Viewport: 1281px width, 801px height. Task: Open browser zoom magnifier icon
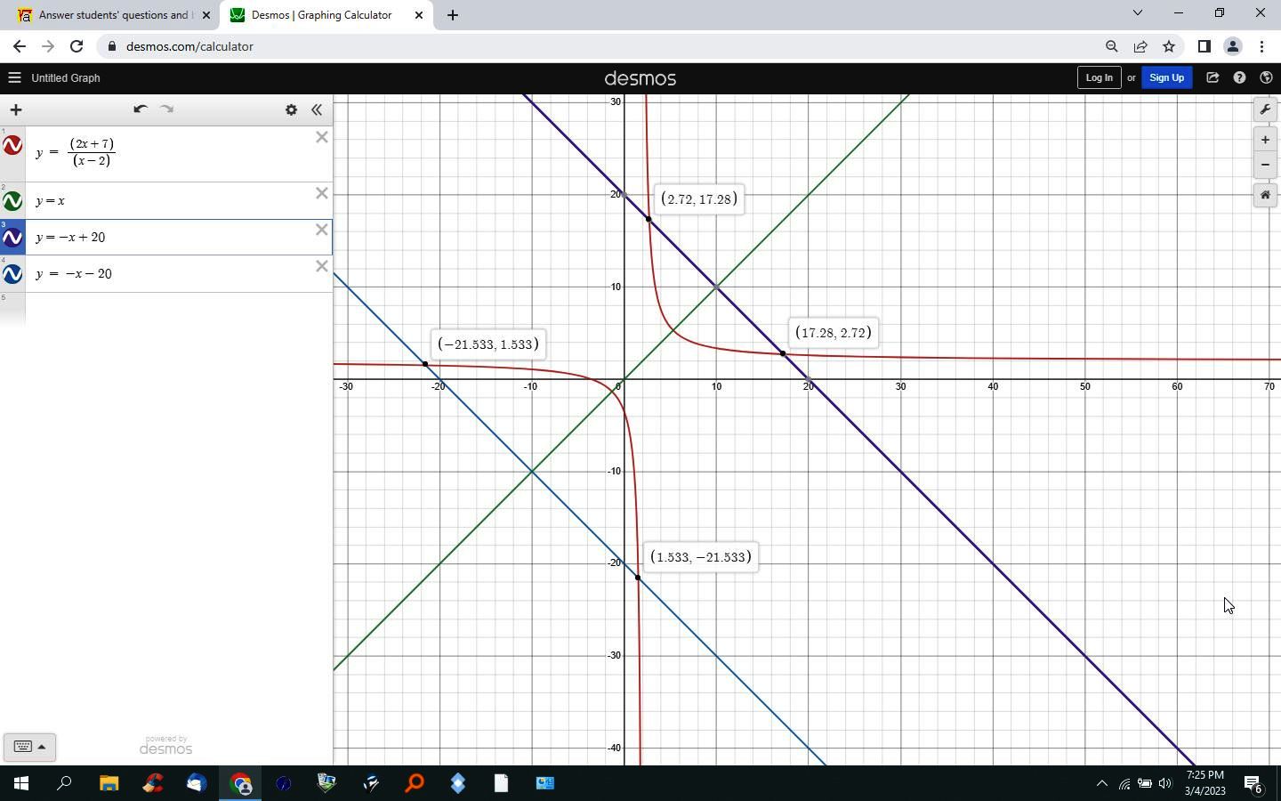[x=1111, y=46]
